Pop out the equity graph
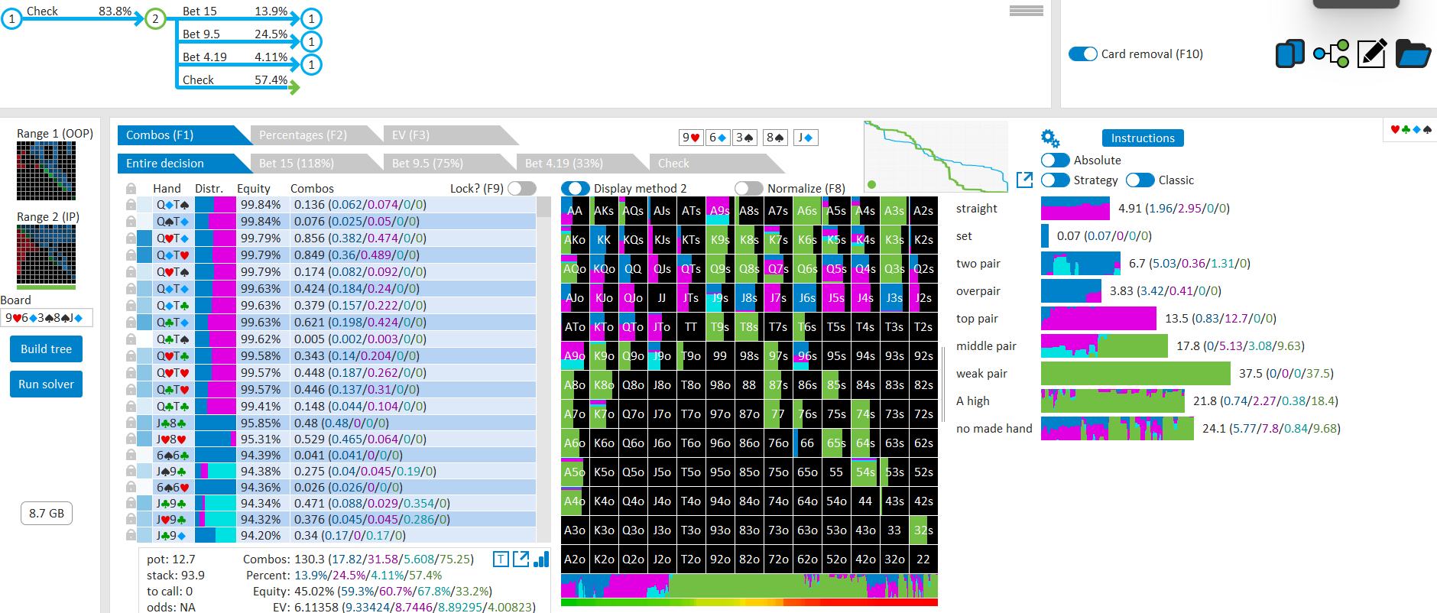 [x=1025, y=180]
